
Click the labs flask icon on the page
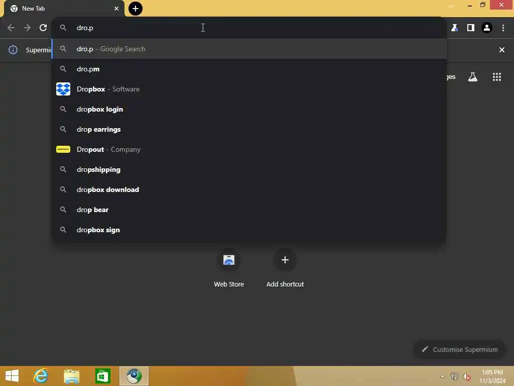tap(473, 77)
